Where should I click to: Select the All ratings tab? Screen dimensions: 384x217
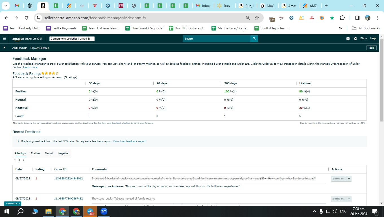20,153
